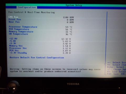Select the +3.3V voltage entry
This screenshot has width=126, height=94.
(13, 43)
